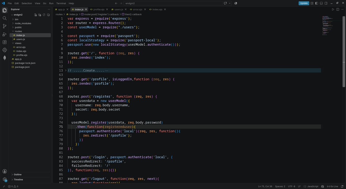This screenshot has height=189, width=346.
Task: Run the code with play icon
Action: (333, 10)
